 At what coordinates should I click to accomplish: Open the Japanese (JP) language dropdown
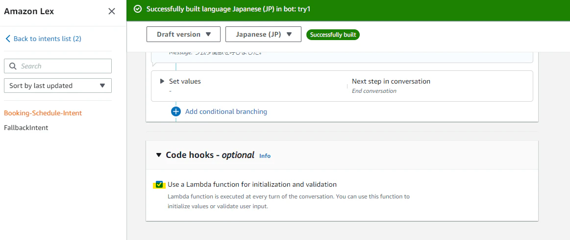click(x=263, y=34)
